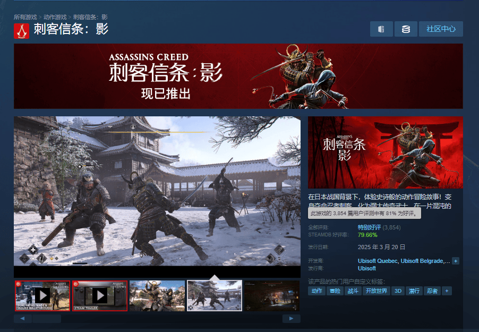
Task: Open the publisher Ubisoft link
Action: (x=367, y=268)
